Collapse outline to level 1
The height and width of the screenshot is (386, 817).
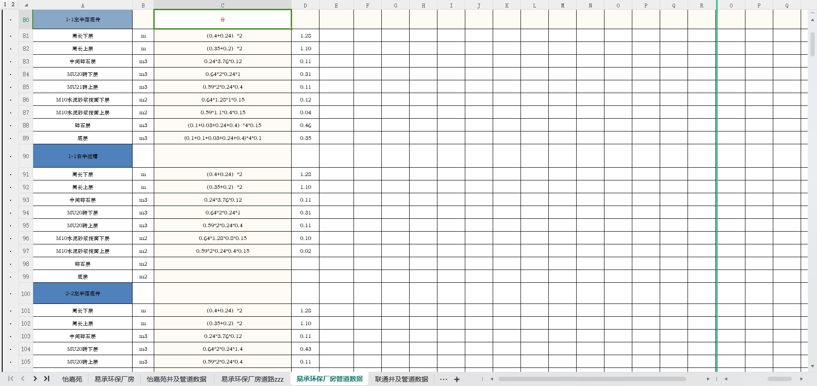click(5, 4)
